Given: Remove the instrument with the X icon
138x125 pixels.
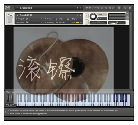Looking at the screenshot, I should [127, 14].
